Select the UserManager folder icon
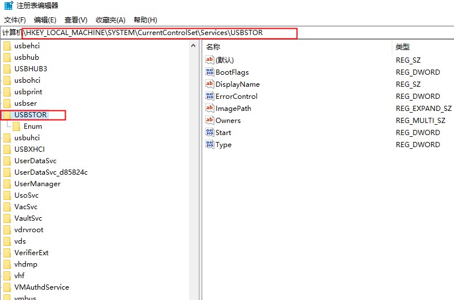 [x=7, y=184]
